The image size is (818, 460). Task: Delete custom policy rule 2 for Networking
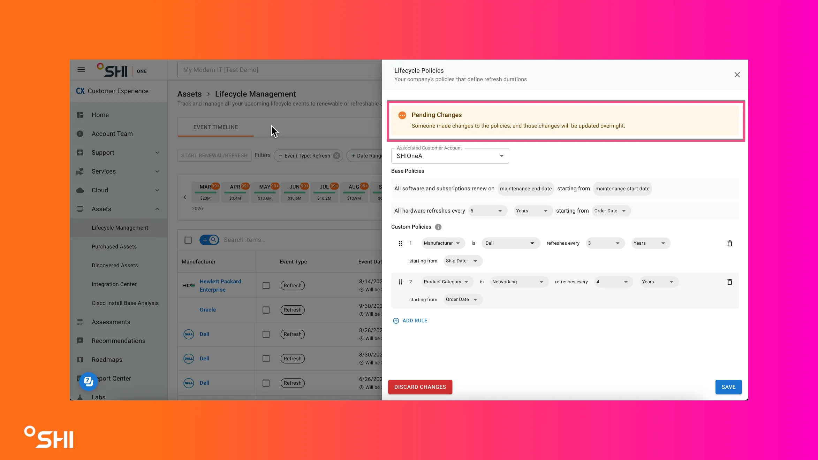coord(729,282)
